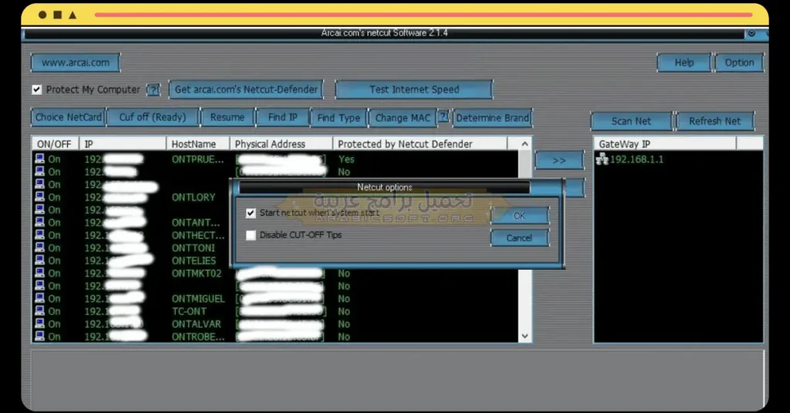Click Scan Net button
Viewport: 790px width, 413px height.
[x=631, y=121]
